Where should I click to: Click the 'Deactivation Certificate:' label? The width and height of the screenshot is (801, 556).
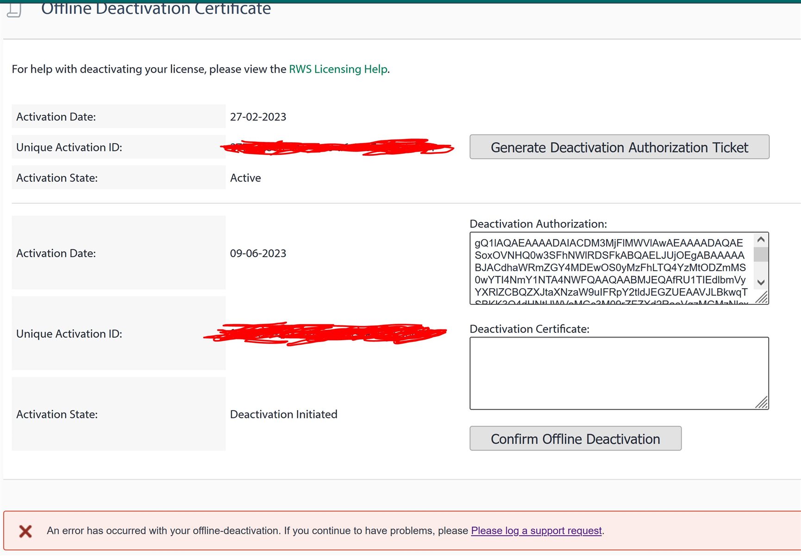pos(529,329)
